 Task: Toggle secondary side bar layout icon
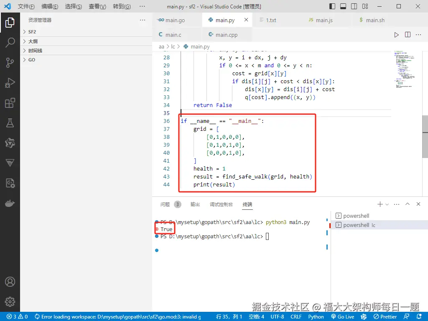click(x=354, y=6)
